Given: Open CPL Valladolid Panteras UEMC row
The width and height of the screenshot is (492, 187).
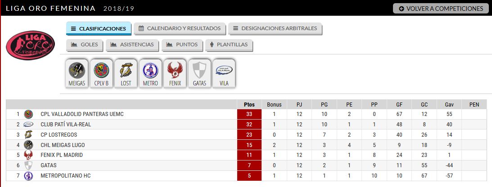Looking at the screenshot, I should (246, 114).
